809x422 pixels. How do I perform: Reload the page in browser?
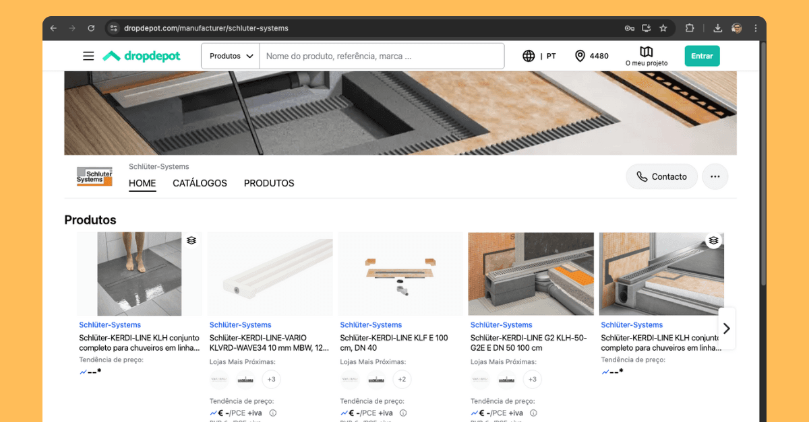[91, 28]
